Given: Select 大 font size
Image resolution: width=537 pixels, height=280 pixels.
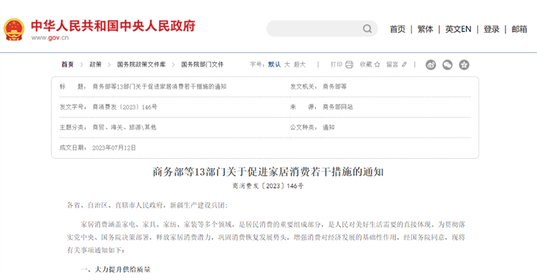Looking at the screenshot, I should tap(287, 64).
